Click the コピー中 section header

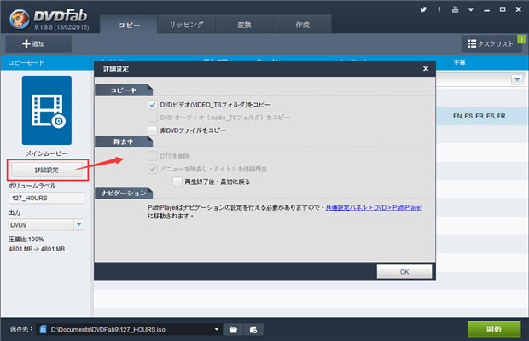tap(124, 90)
